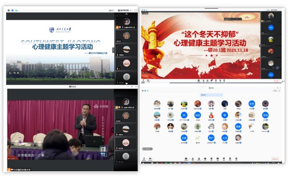Expand the arrow next to the camera button
Screen dimensions: 288x176
pos(153,159)
